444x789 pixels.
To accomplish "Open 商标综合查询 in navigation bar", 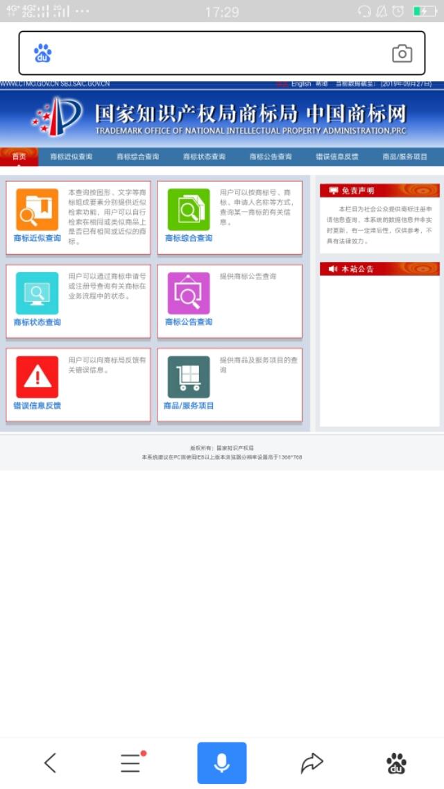I will click(137, 157).
